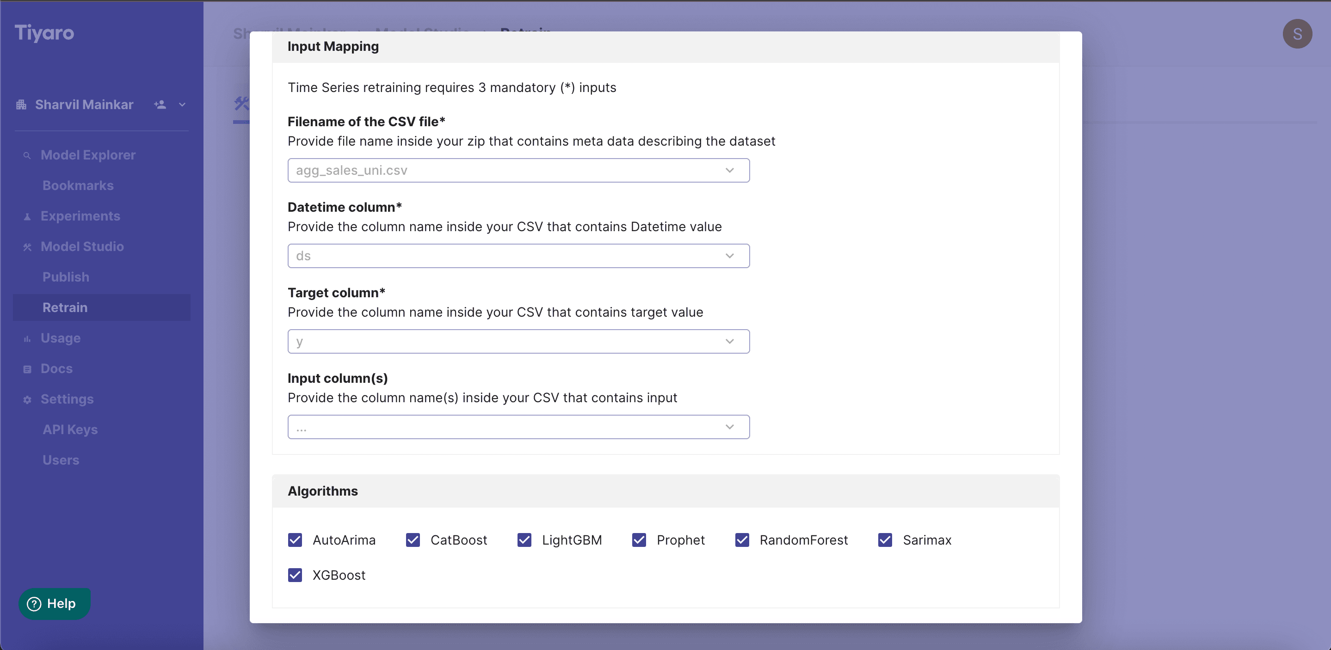Click the Sharvil Mainkar organization name

click(84, 105)
